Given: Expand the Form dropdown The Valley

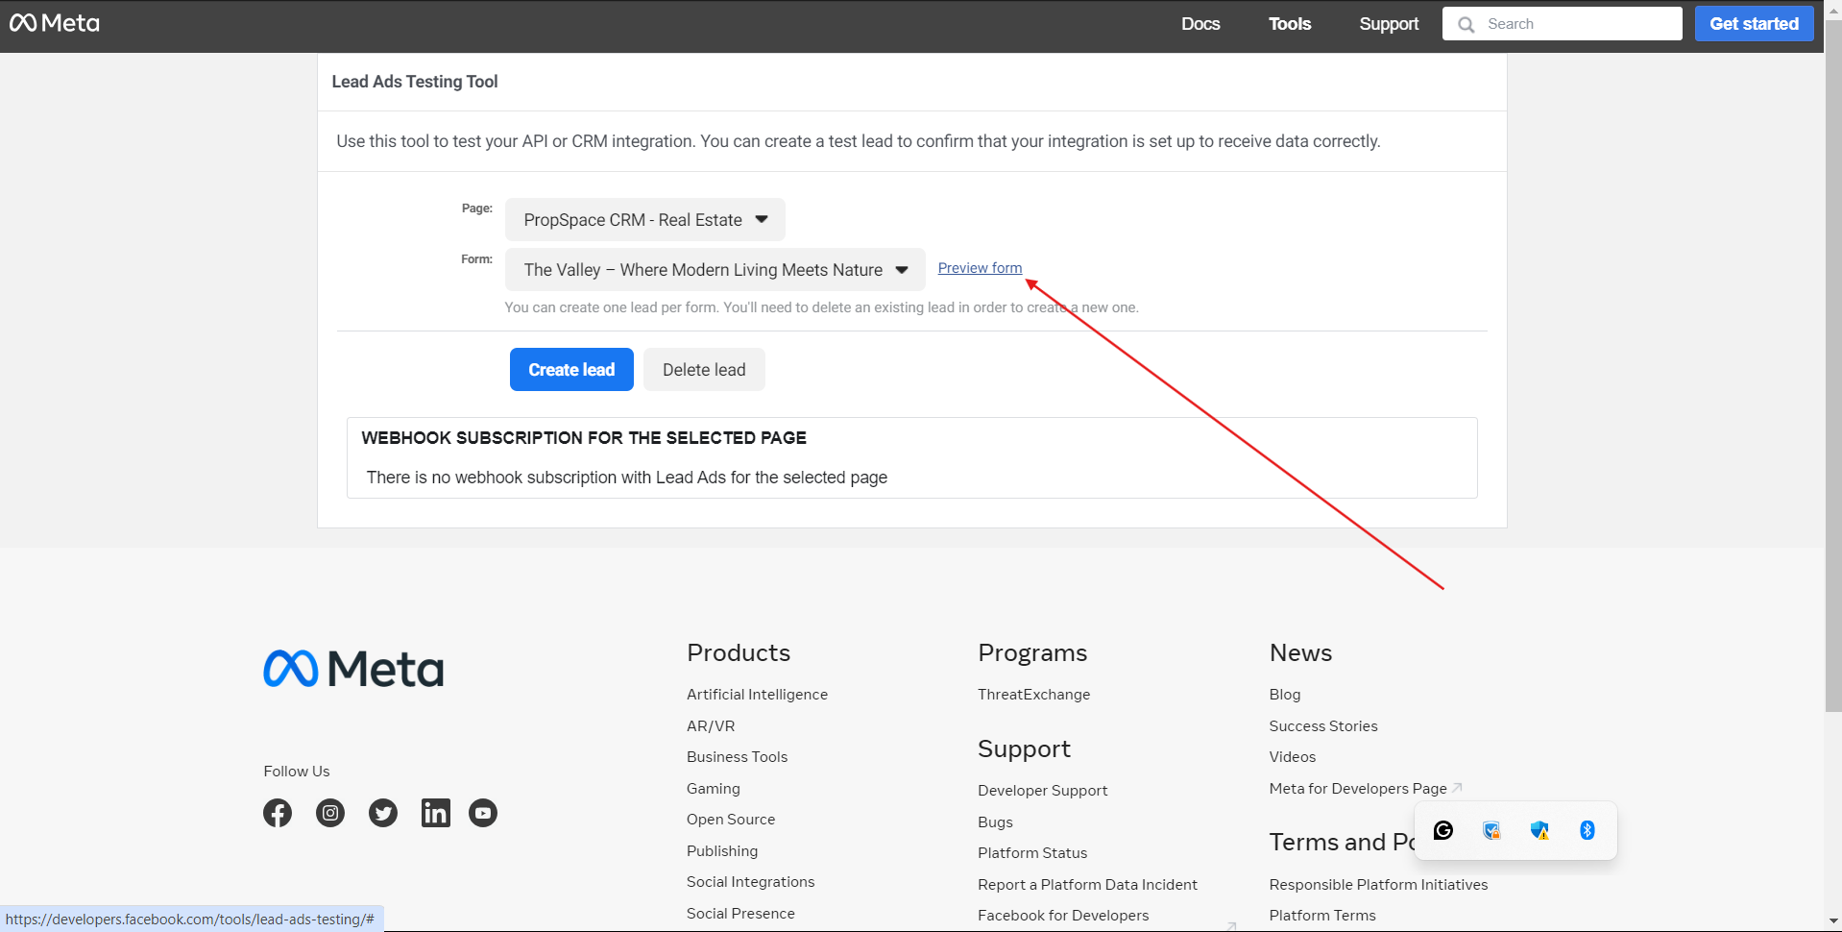Looking at the screenshot, I should [715, 270].
